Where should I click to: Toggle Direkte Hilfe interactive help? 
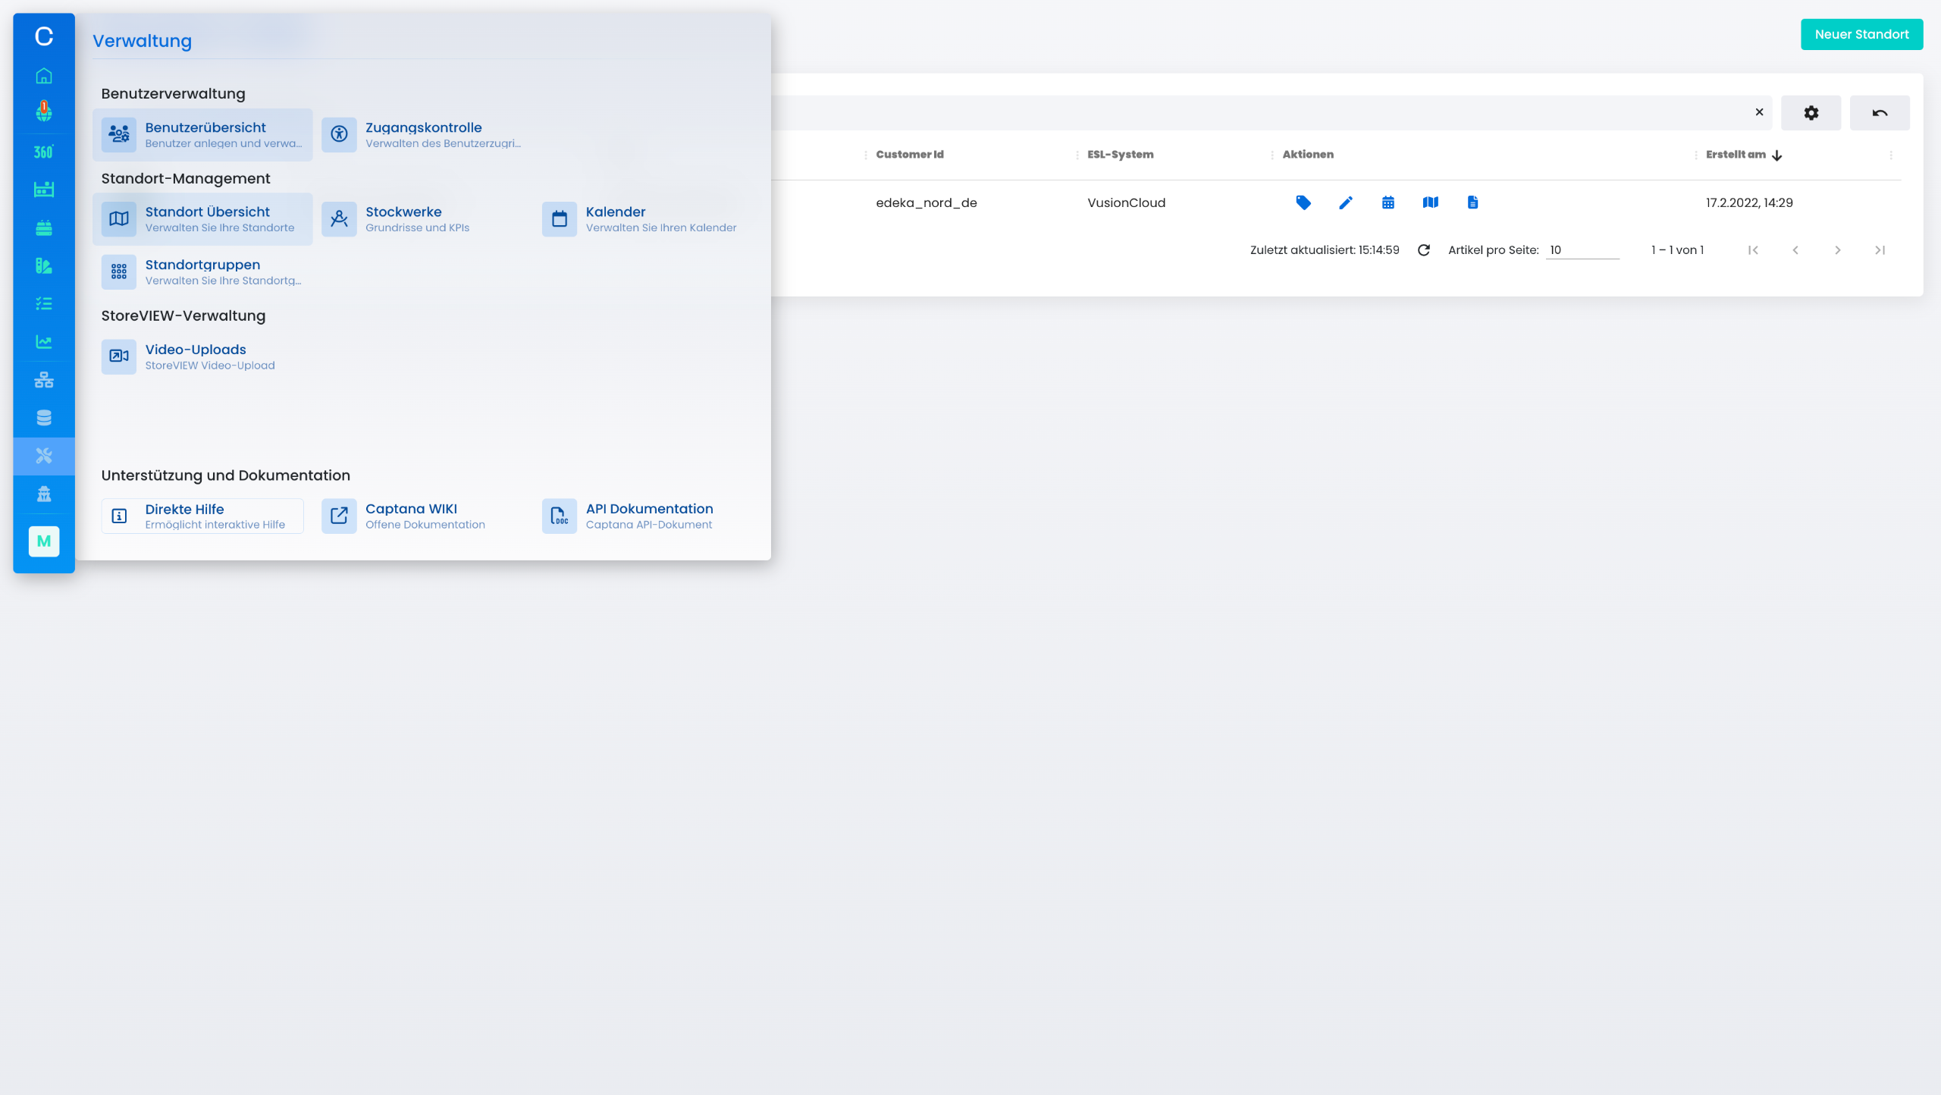[202, 516]
